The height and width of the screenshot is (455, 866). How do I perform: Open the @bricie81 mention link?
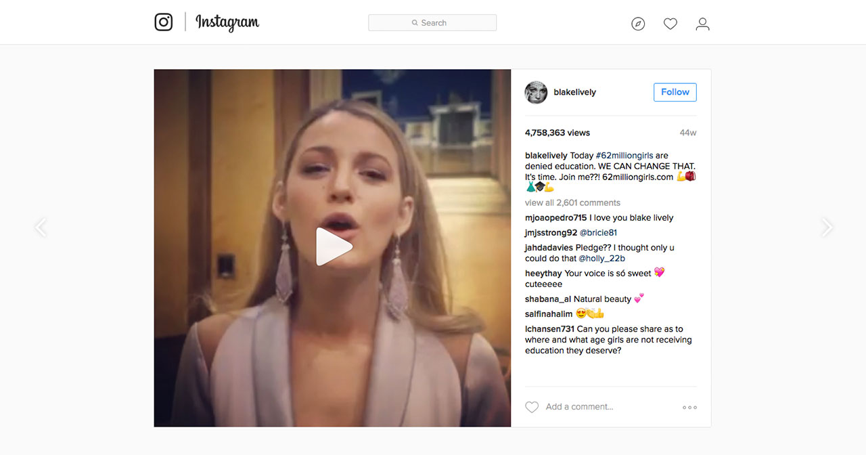coord(598,233)
